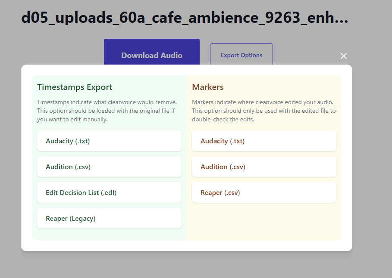
Task: Click the 'you want to edit manually.' line
Action: point(72,119)
